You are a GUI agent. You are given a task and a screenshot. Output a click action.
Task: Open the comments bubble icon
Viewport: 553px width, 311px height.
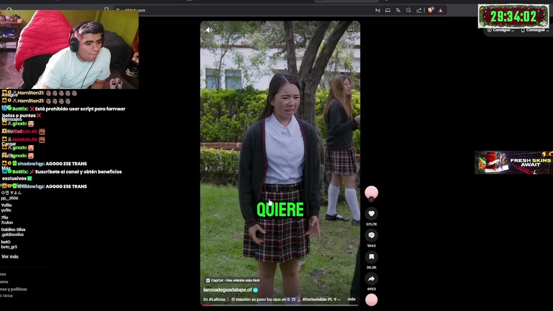pyautogui.click(x=371, y=235)
